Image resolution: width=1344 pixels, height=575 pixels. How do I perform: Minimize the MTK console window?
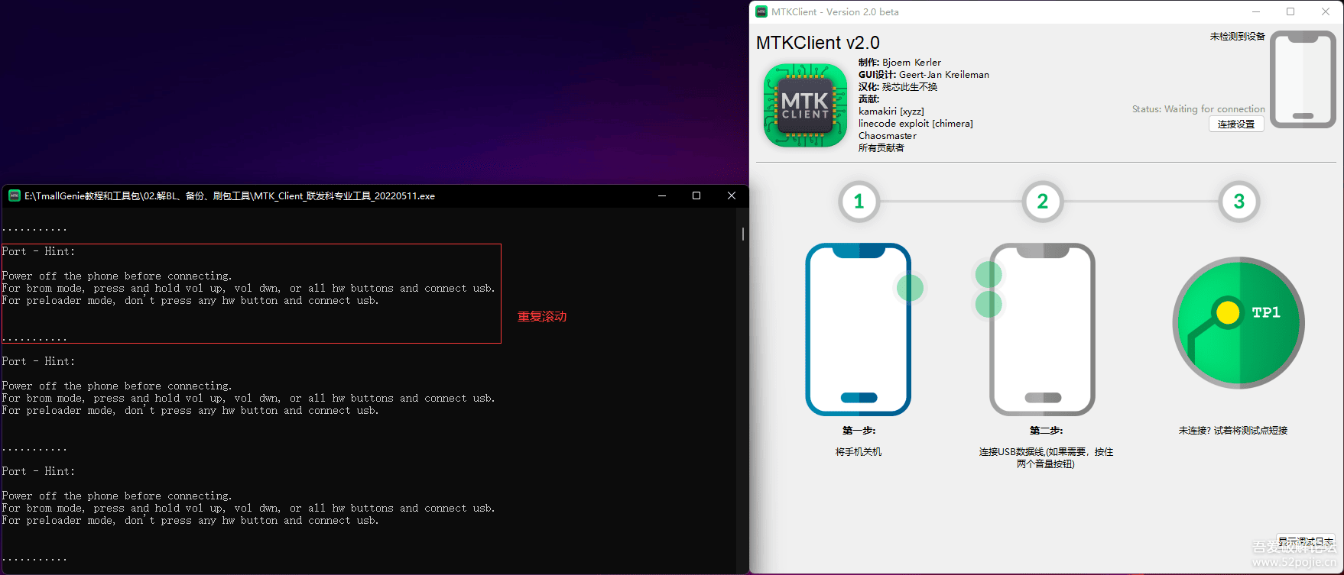(x=662, y=195)
